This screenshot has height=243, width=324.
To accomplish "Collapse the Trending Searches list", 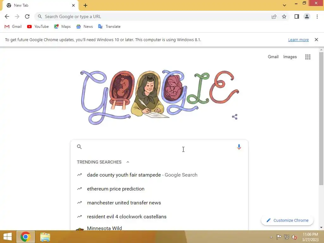I will (x=128, y=162).
